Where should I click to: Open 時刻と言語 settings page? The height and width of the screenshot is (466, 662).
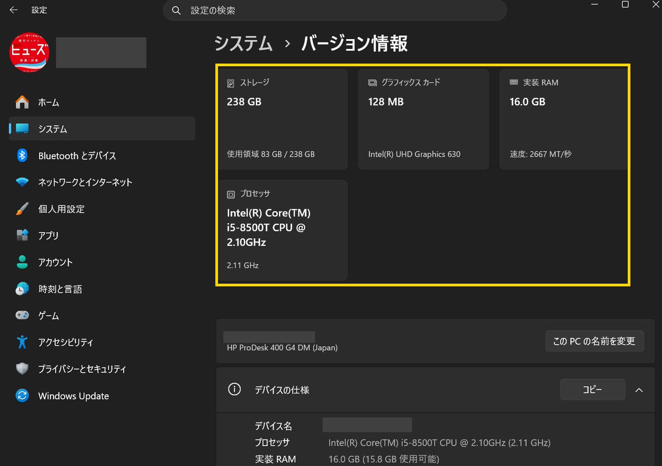click(x=102, y=288)
